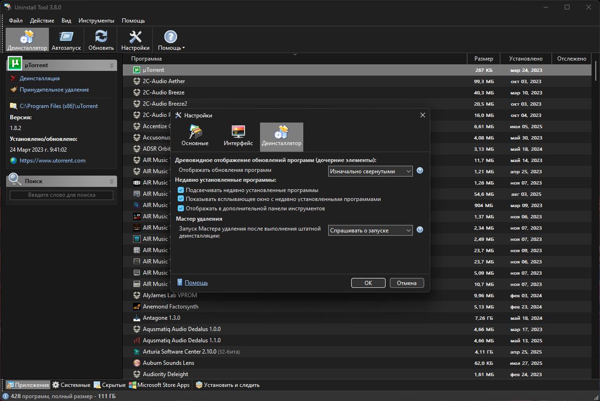Select the Auburn Sounds Lens icon

(137, 363)
